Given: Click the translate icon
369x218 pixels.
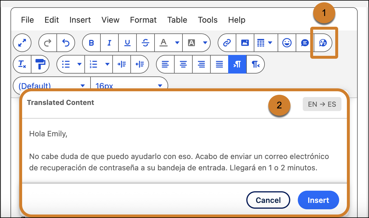Looking at the screenshot, I should (323, 43).
